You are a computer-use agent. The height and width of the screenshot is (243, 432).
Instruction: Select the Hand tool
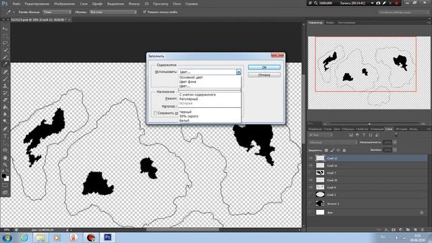click(5, 158)
